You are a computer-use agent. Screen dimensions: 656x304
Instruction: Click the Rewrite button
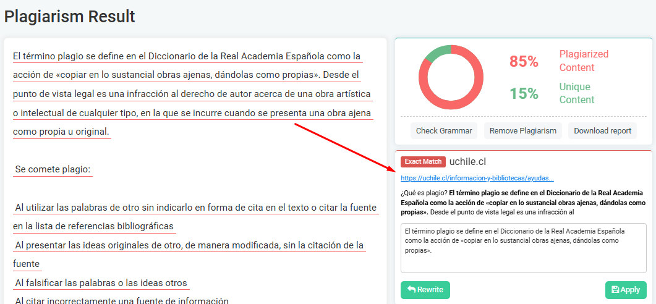click(x=425, y=290)
